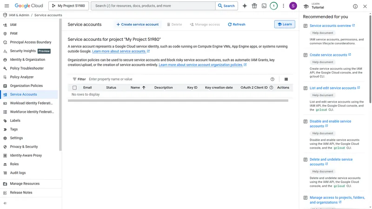Click the Status column header

point(111,87)
